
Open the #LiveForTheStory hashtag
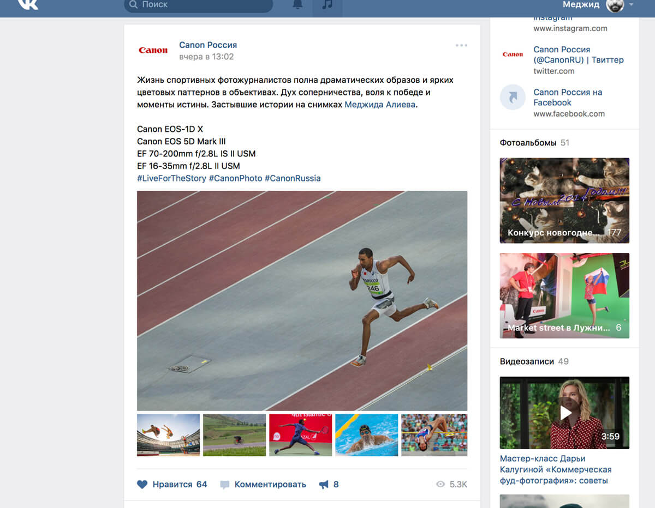click(171, 178)
